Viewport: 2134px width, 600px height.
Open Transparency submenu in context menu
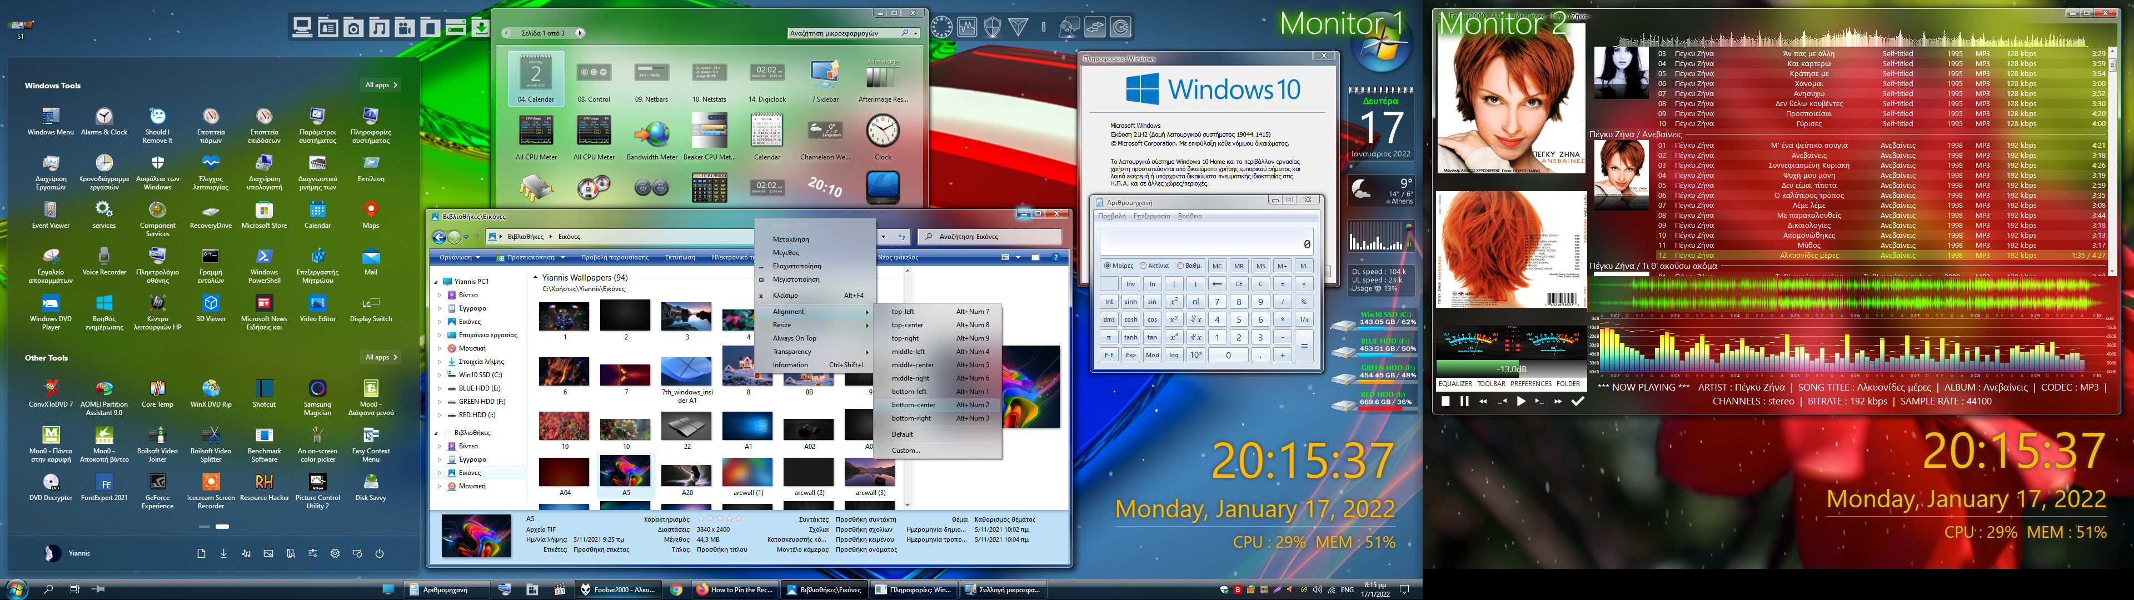pos(814,351)
